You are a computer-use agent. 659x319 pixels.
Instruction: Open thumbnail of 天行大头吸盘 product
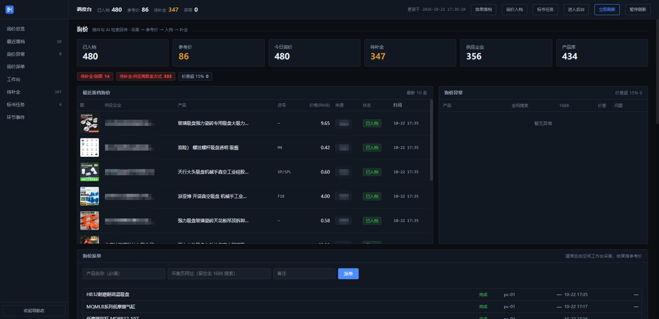[x=89, y=172]
